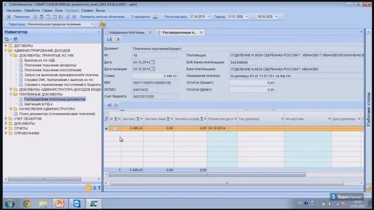Click the picture icon after О программе
The image size is (374, 210).
coord(155,17)
